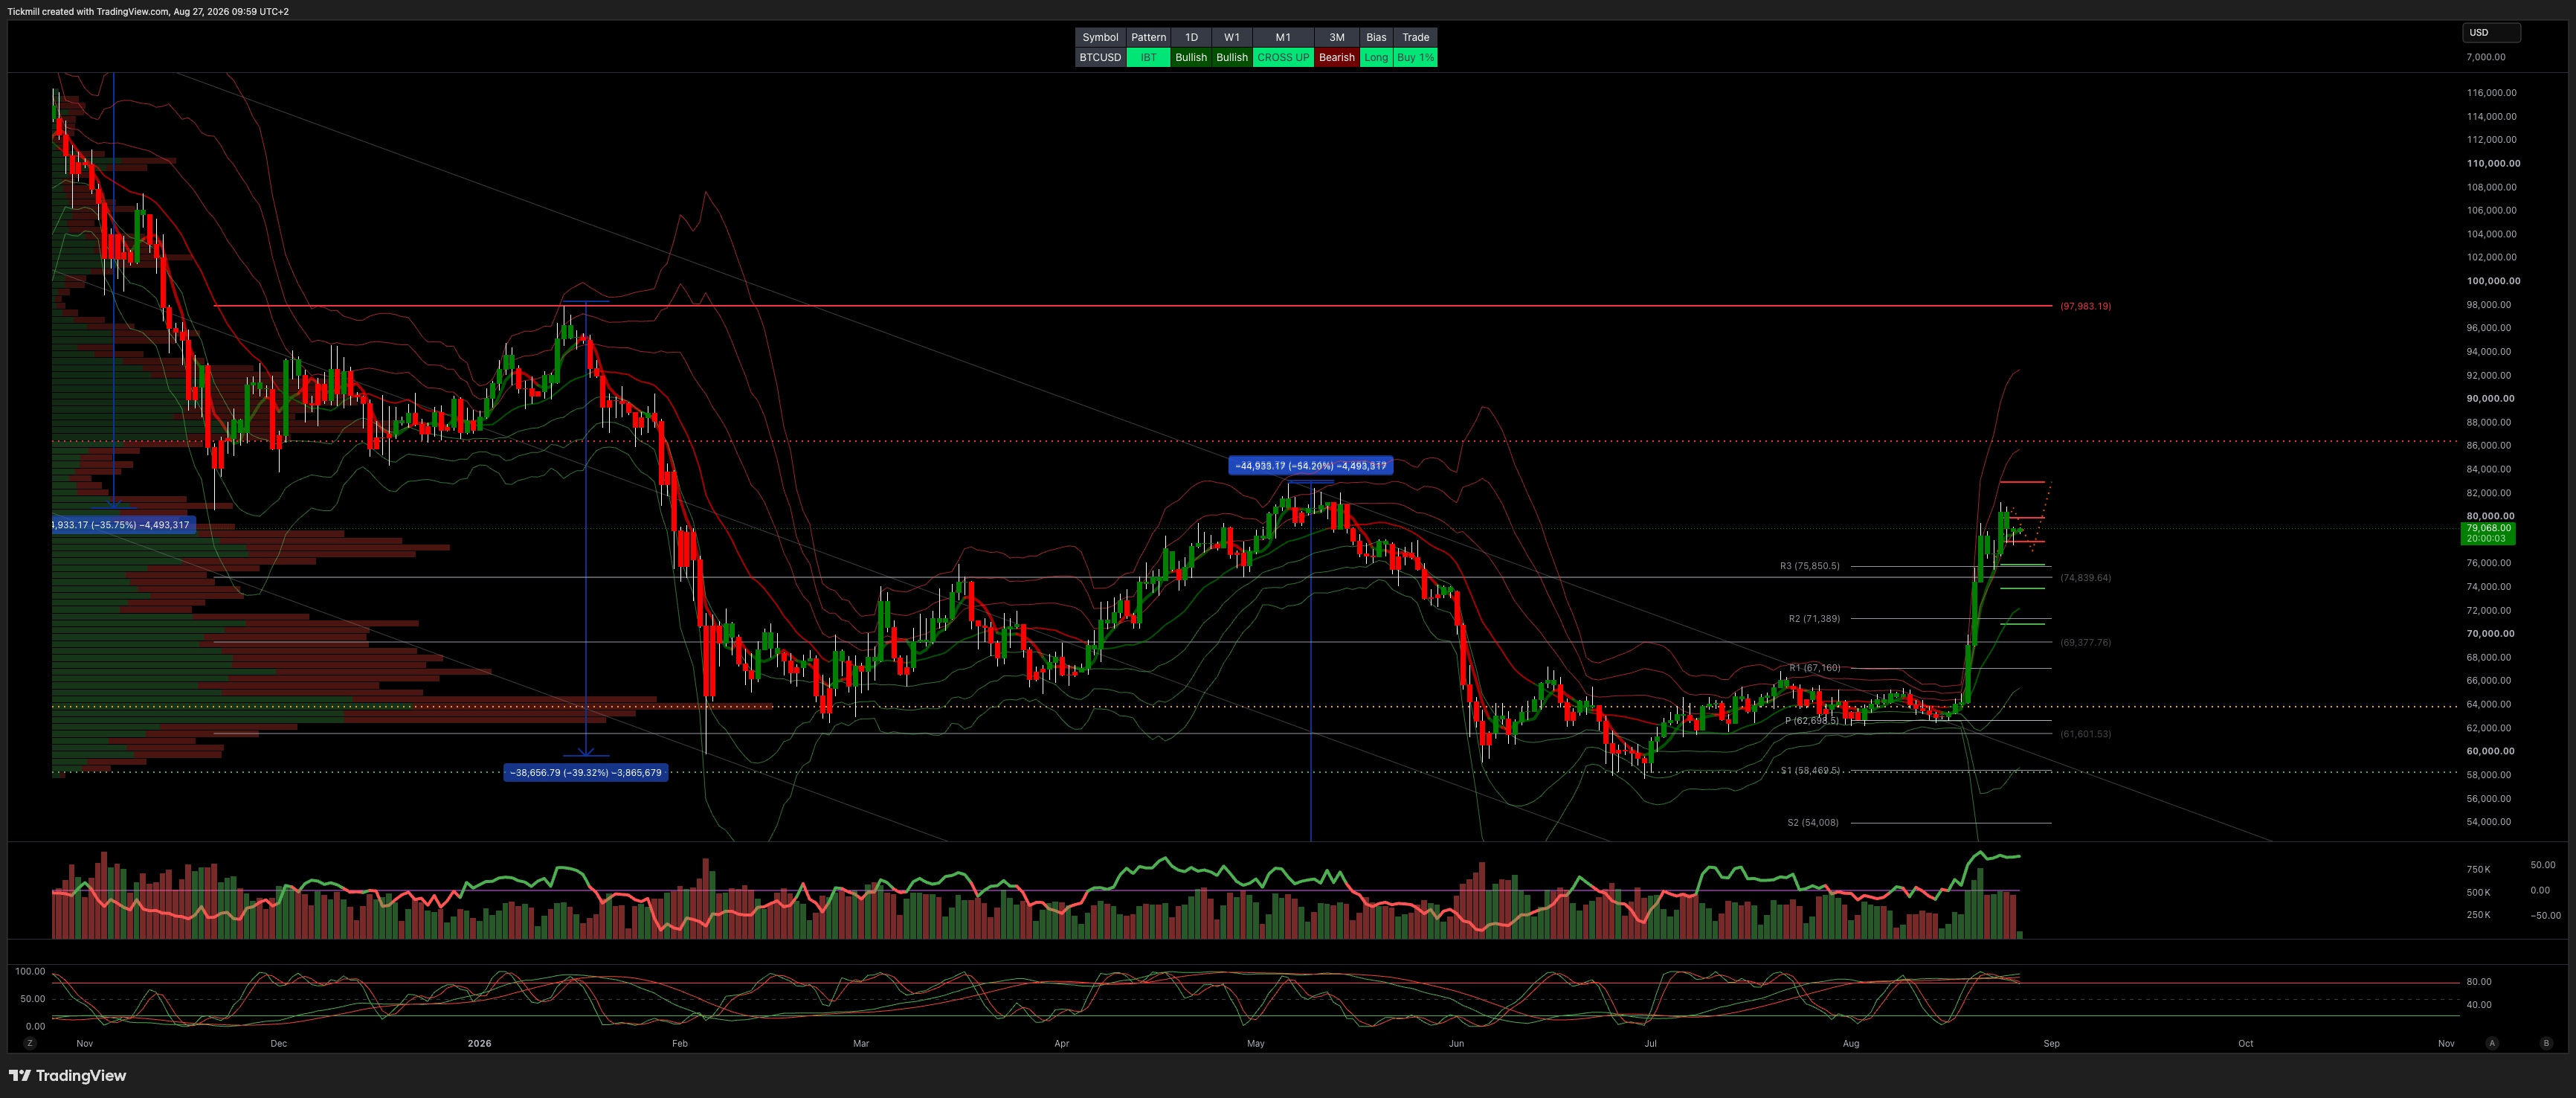2576x1098 pixels.
Task: Click the red Bearish 3M cell
Action: [x=1336, y=57]
